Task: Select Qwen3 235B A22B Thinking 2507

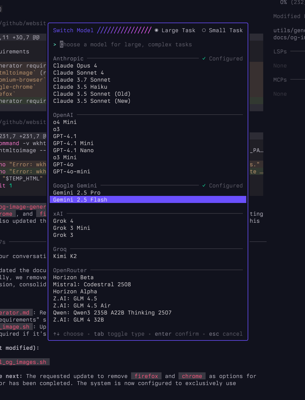Action: (112, 313)
